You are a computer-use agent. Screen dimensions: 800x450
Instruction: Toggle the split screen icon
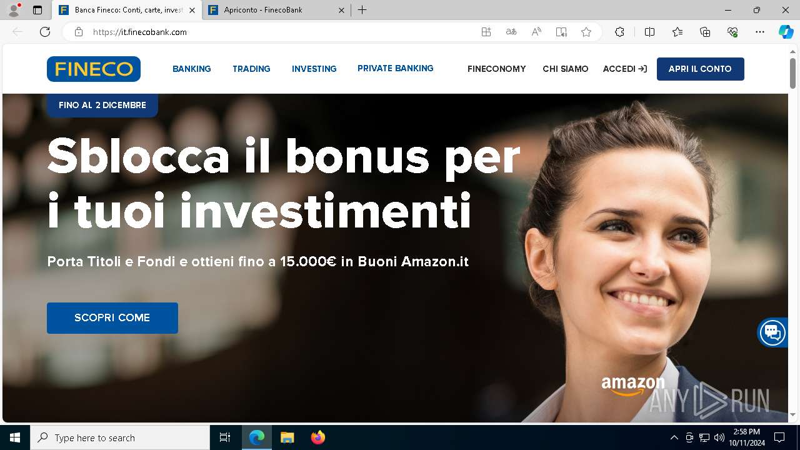pos(649,32)
